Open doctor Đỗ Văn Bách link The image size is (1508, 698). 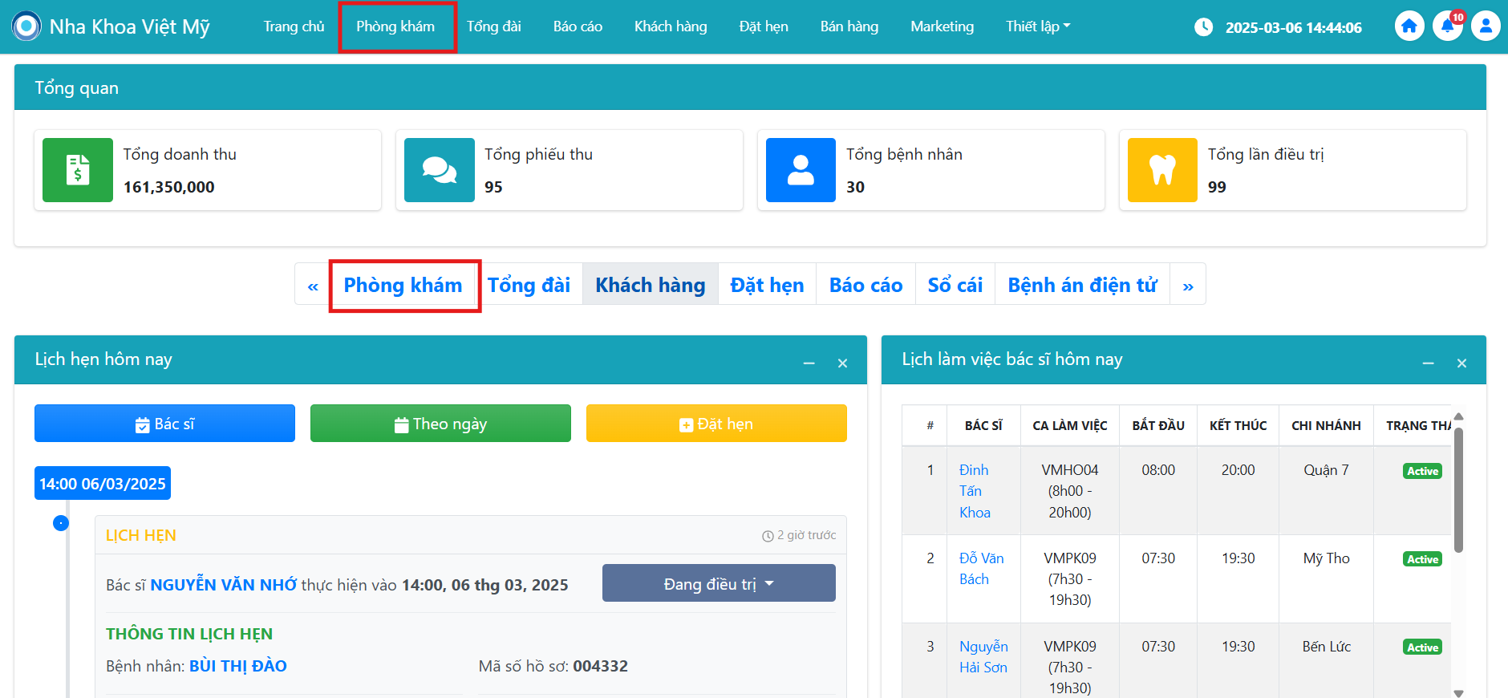(981, 568)
